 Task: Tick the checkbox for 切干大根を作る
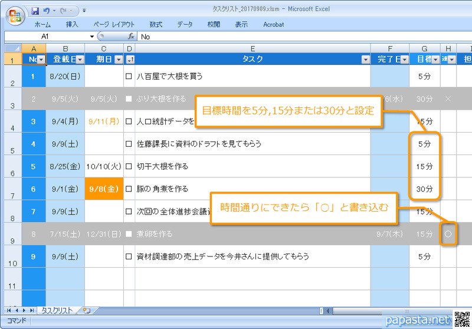tap(129, 167)
